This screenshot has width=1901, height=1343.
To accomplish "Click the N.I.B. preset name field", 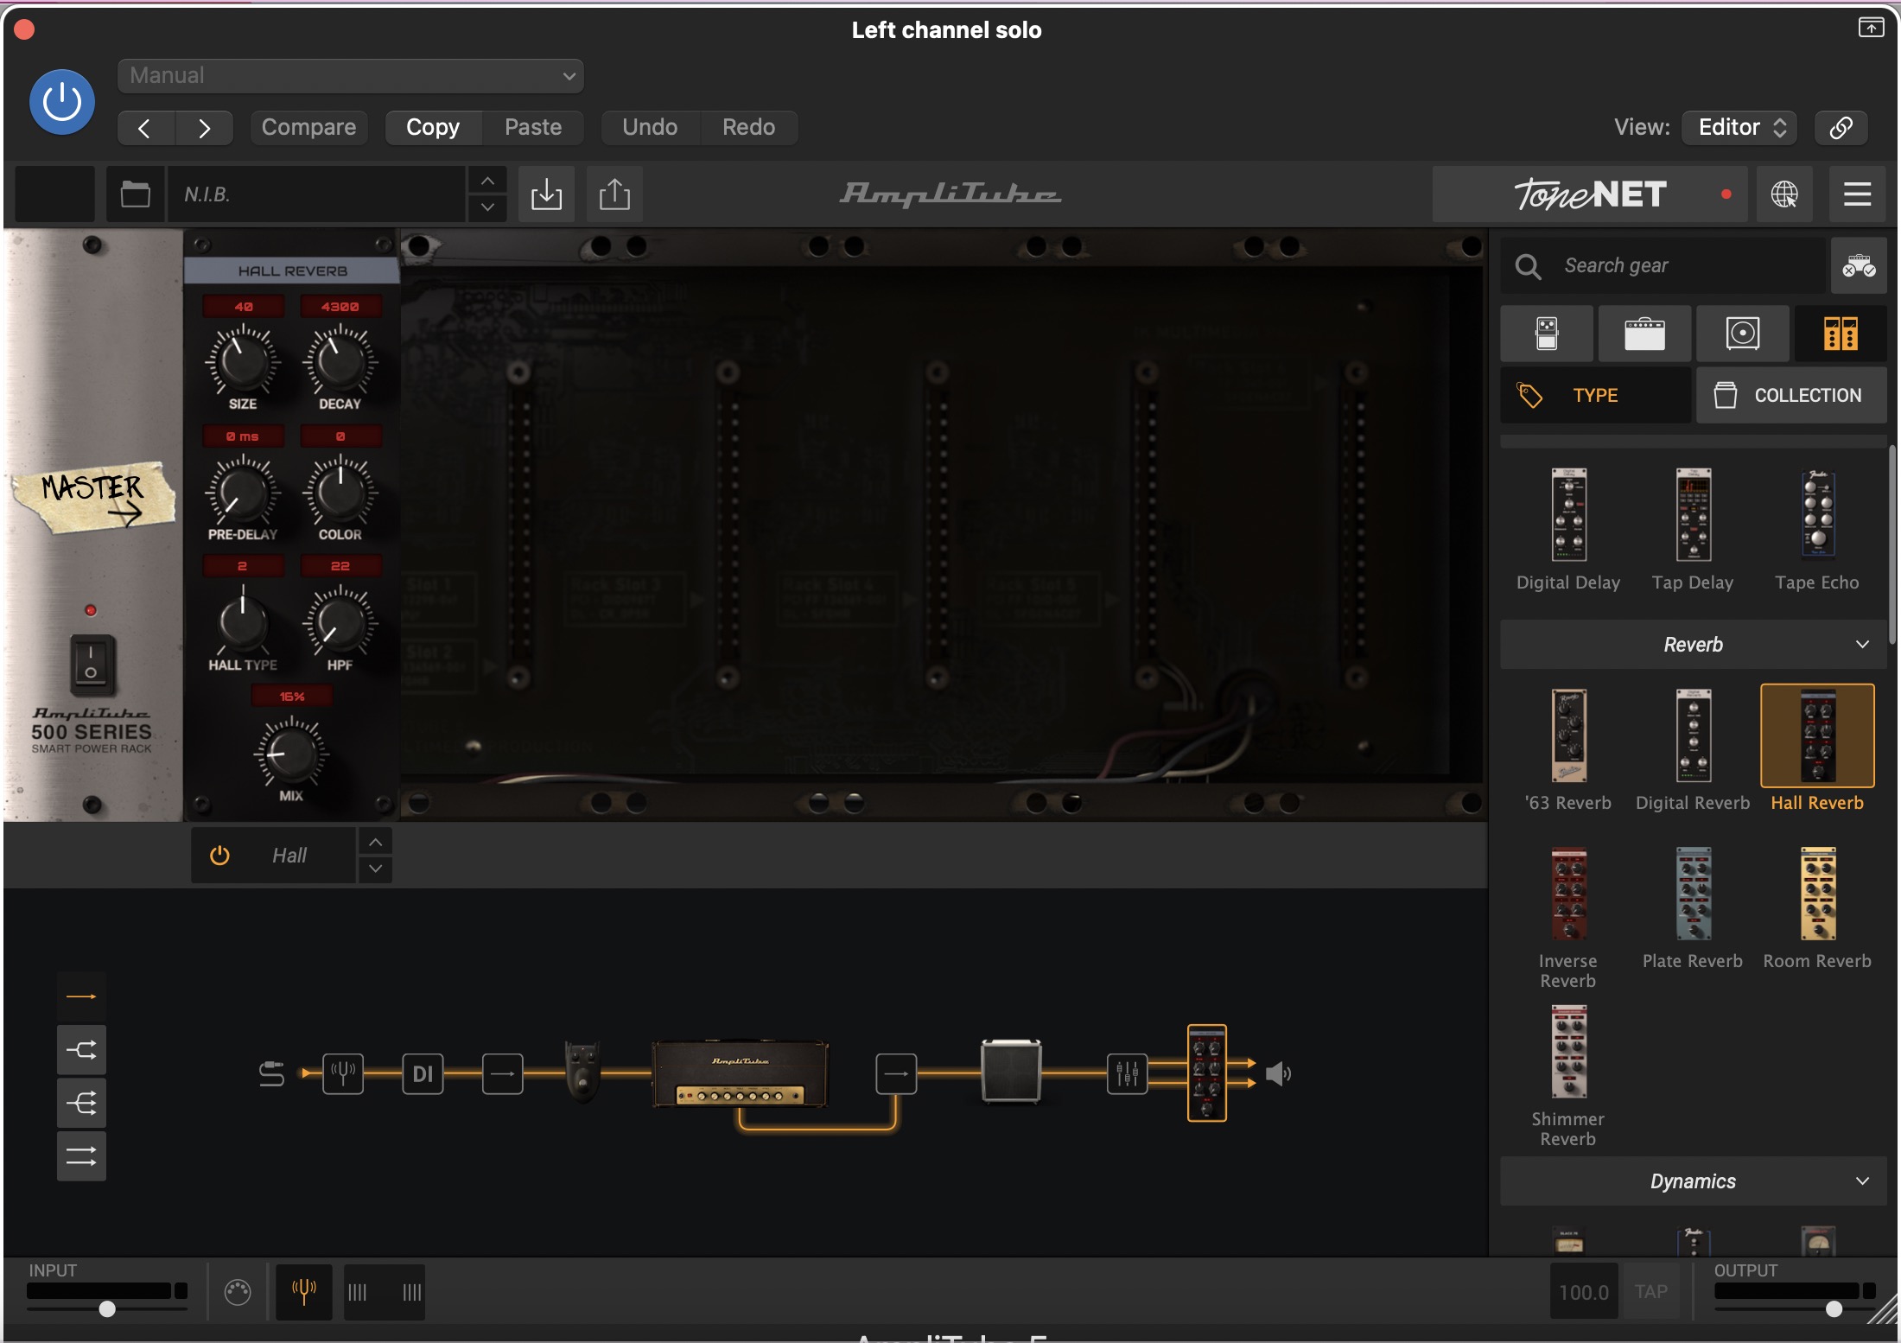I will [316, 194].
